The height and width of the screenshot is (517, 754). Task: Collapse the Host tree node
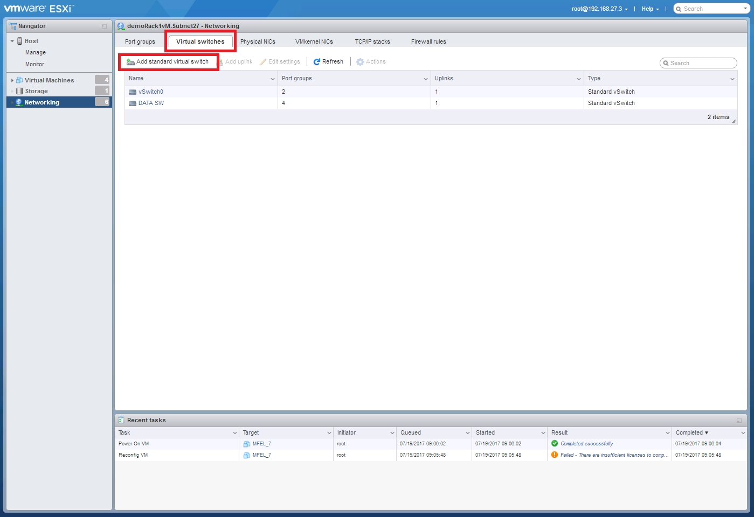point(12,41)
